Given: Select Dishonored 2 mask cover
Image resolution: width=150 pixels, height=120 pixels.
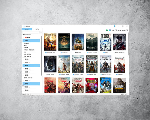Looking at the screenshot, I should pyautogui.click(x=50, y=64).
